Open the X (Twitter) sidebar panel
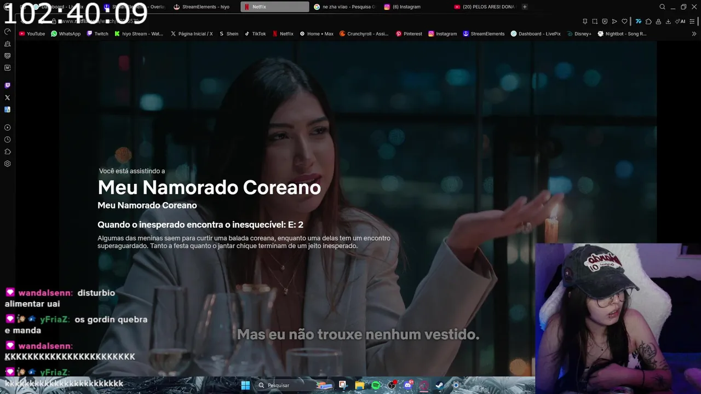 [7, 97]
